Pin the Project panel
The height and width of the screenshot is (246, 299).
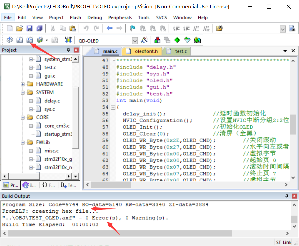point(68,50)
